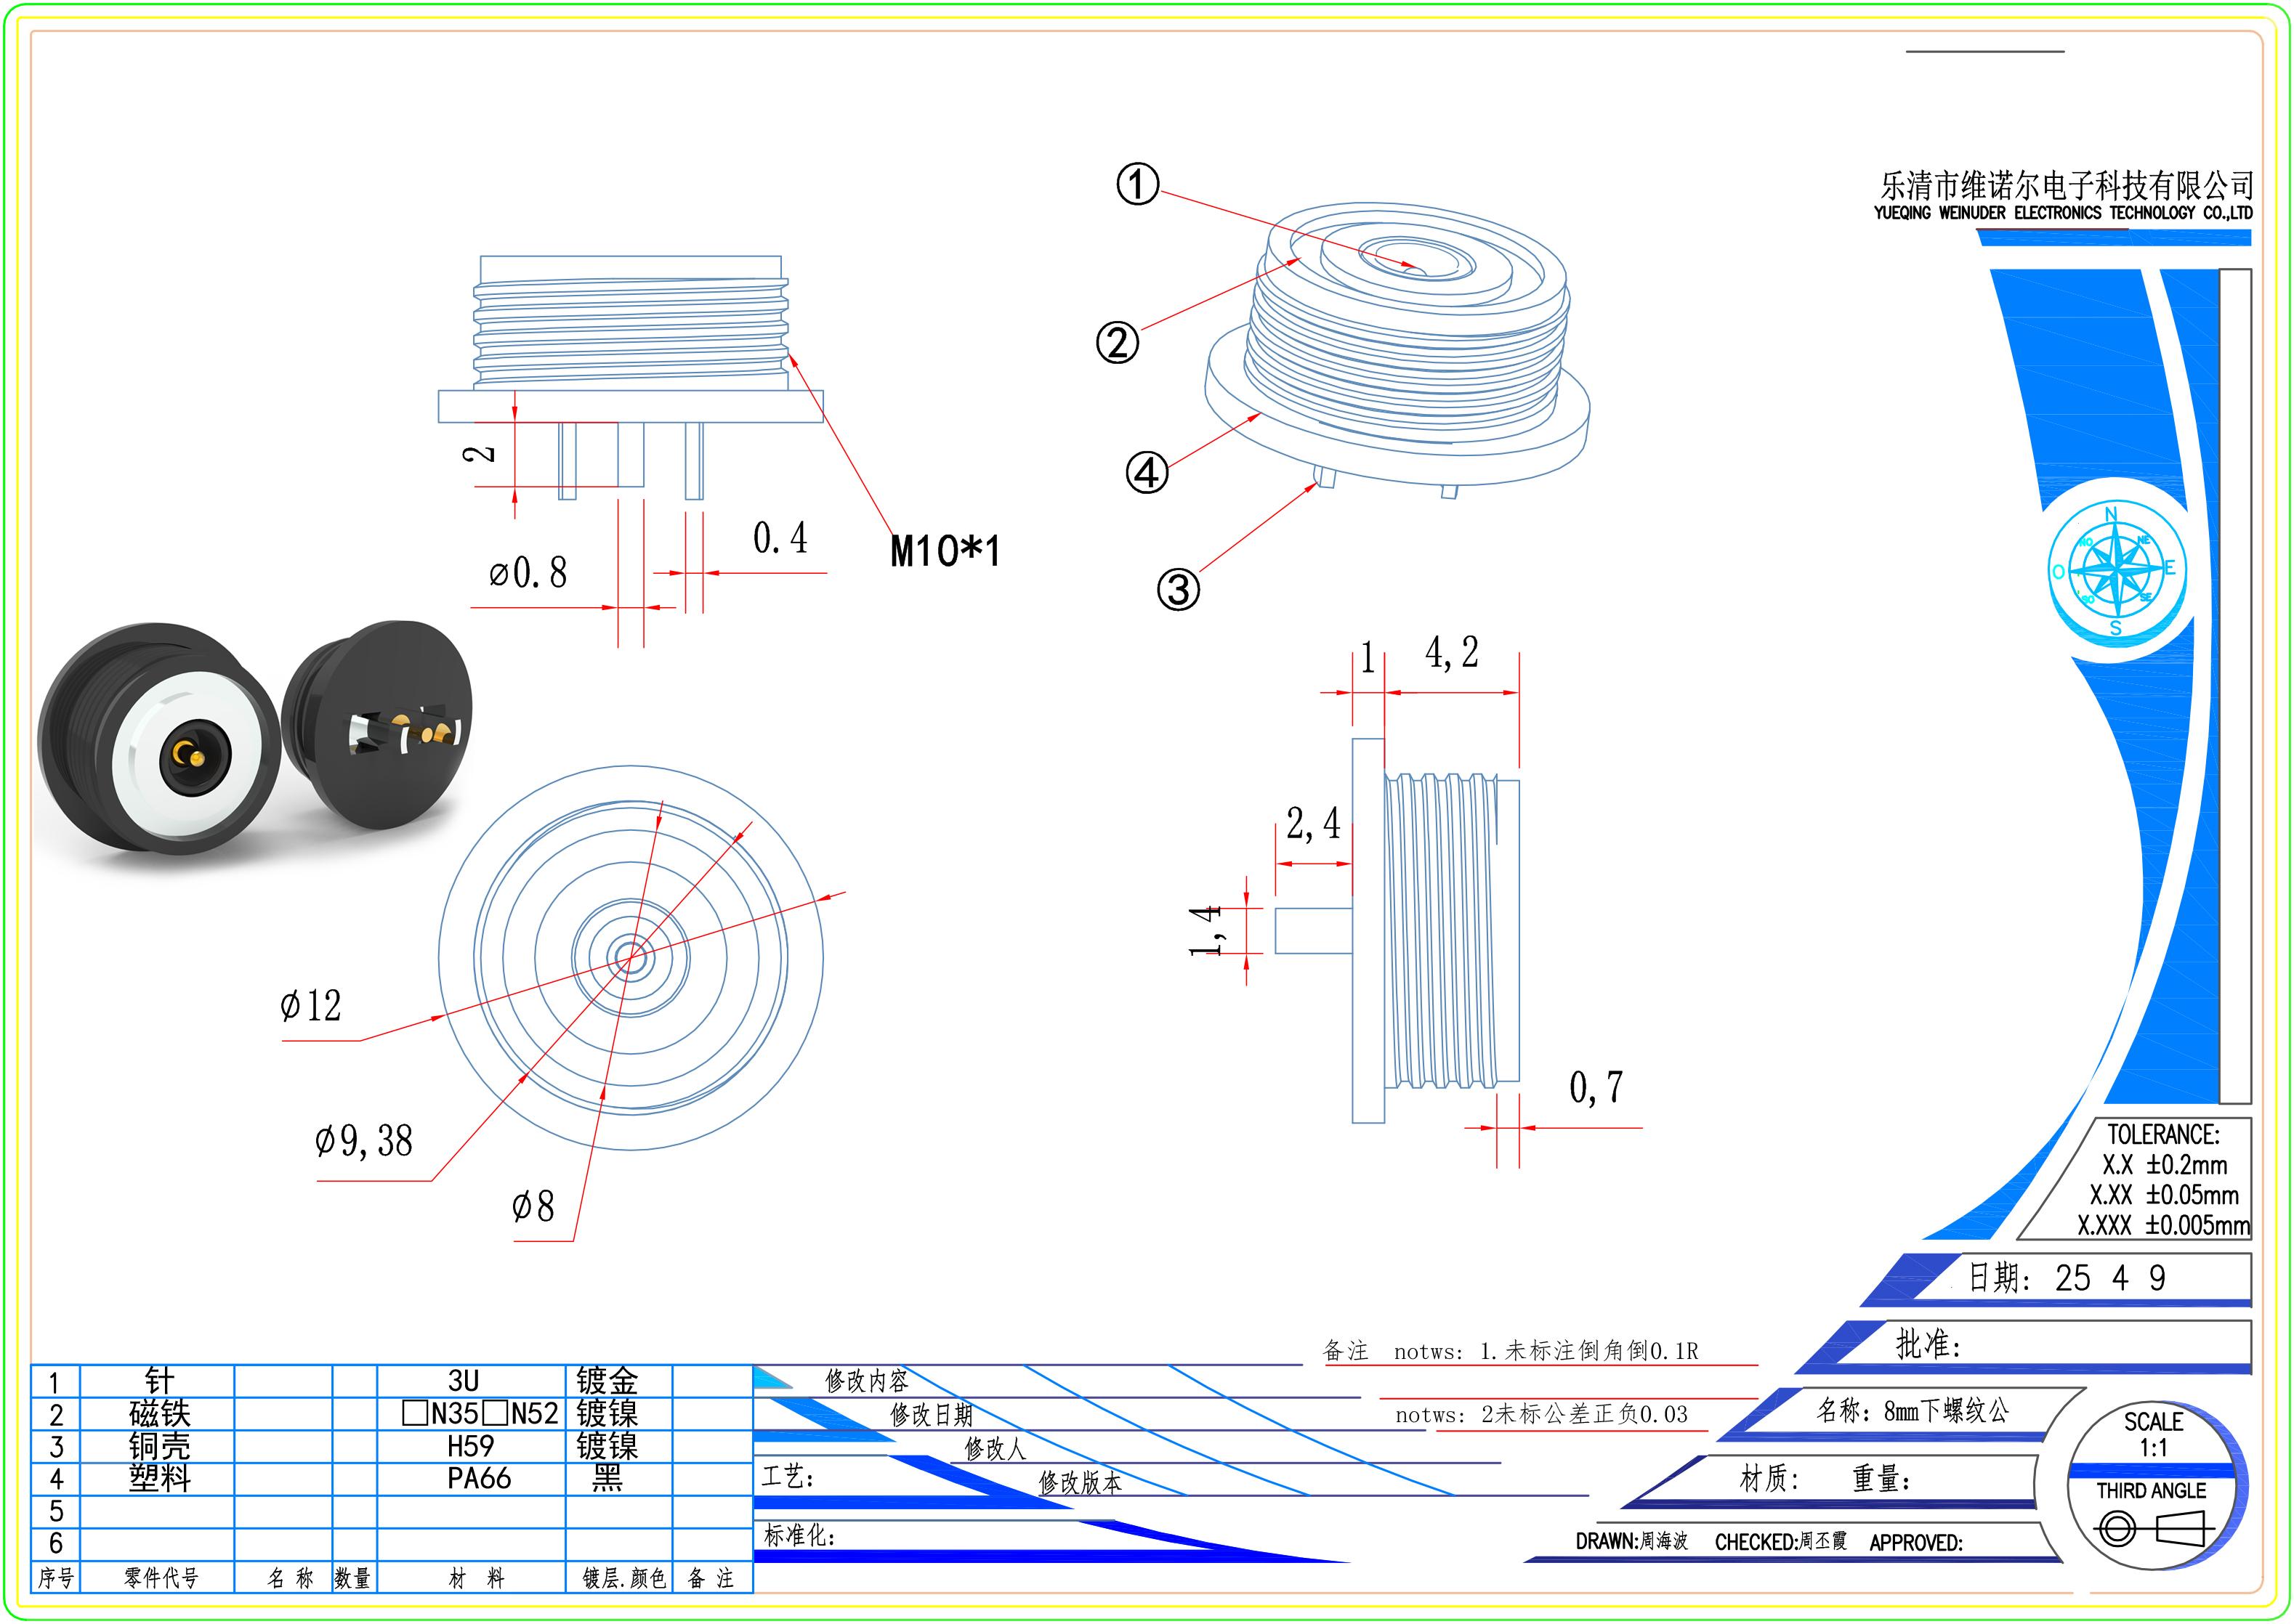Select balloon number ④ callout
The width and height of the screenshot is (2294, 1624).
(x=1147, y=472)
